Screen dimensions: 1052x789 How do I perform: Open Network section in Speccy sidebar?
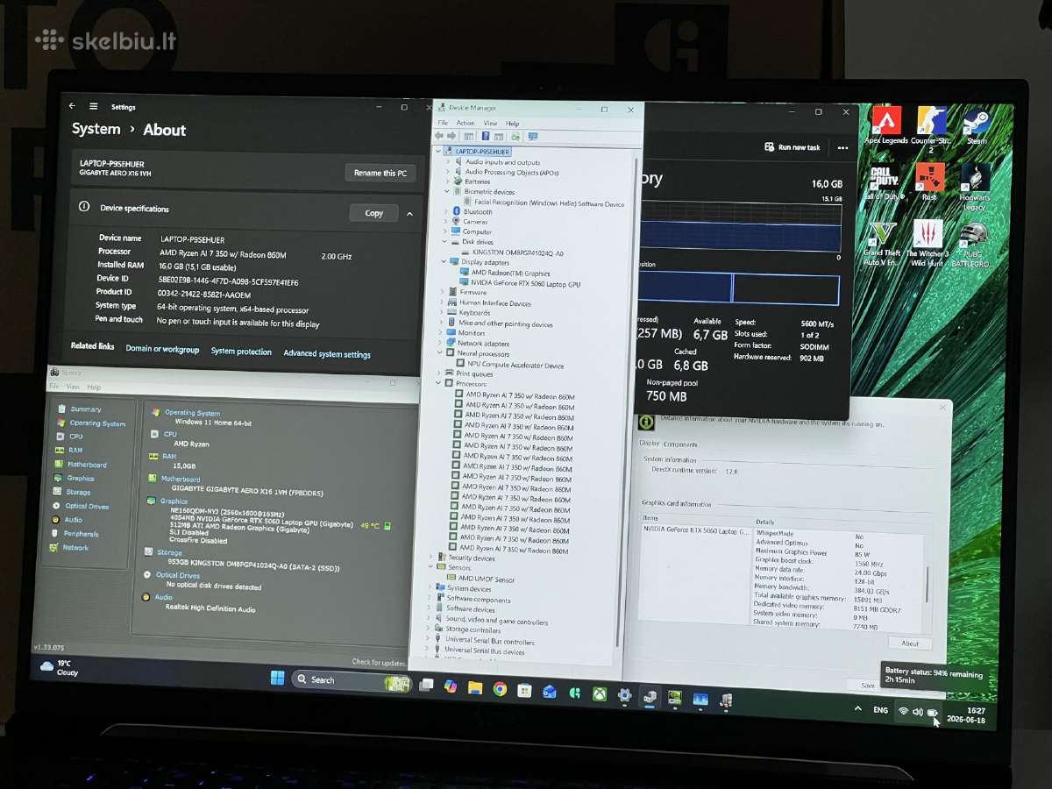[x=68, y=548]
